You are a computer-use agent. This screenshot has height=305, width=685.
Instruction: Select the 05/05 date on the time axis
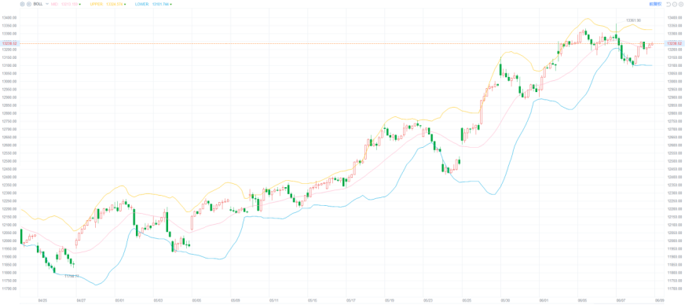(x=196, y=300)
